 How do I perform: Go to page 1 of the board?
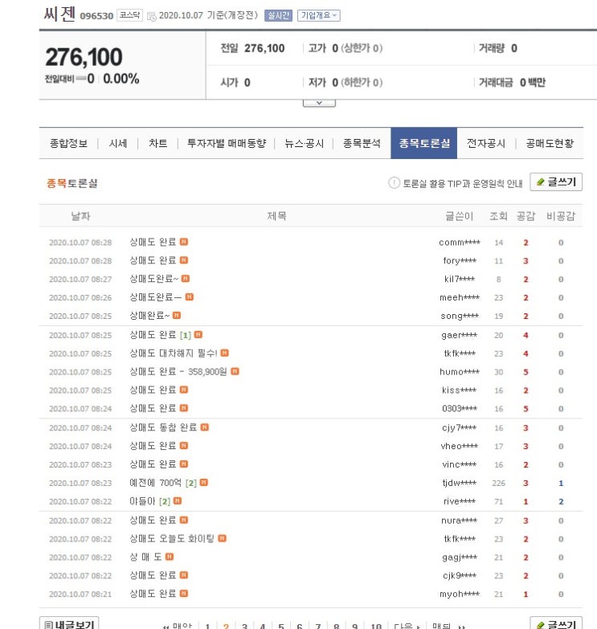click(207, 626)
